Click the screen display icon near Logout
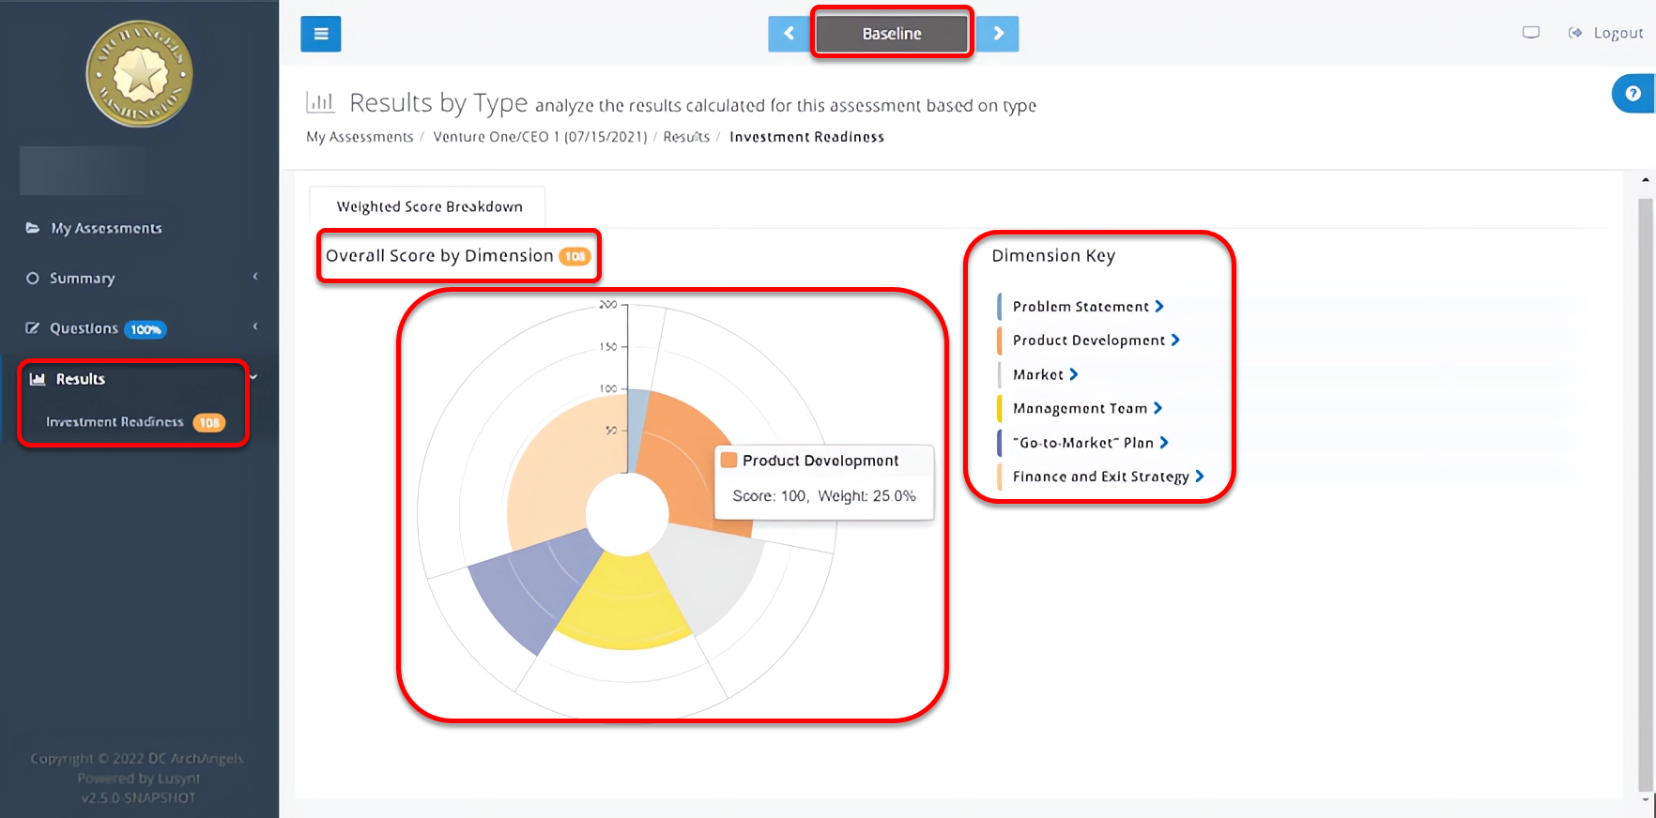1656x818 pixels. pos(1531,33)
